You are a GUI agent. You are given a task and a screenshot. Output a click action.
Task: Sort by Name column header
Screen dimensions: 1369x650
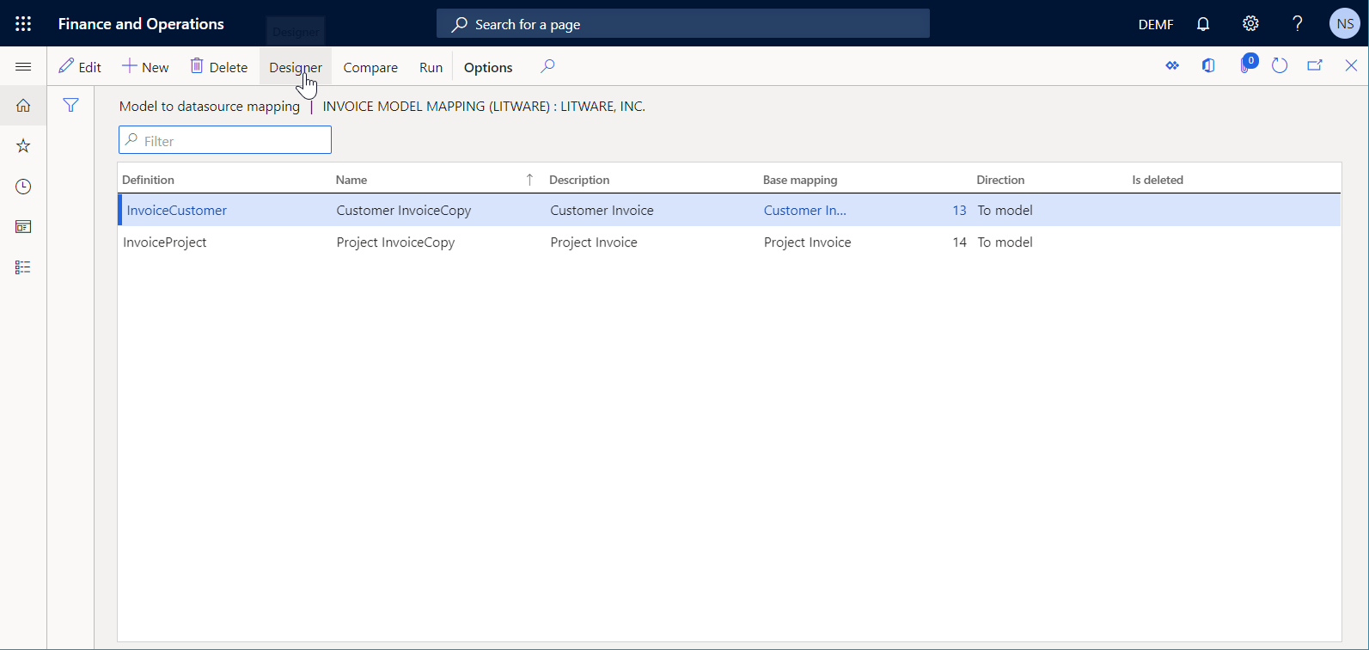coord(351,180)
